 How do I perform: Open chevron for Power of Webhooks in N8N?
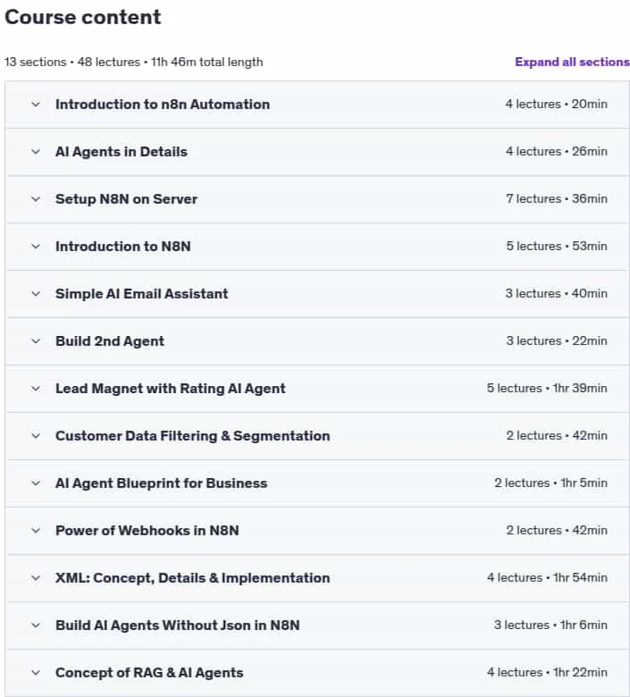(36, 531)
